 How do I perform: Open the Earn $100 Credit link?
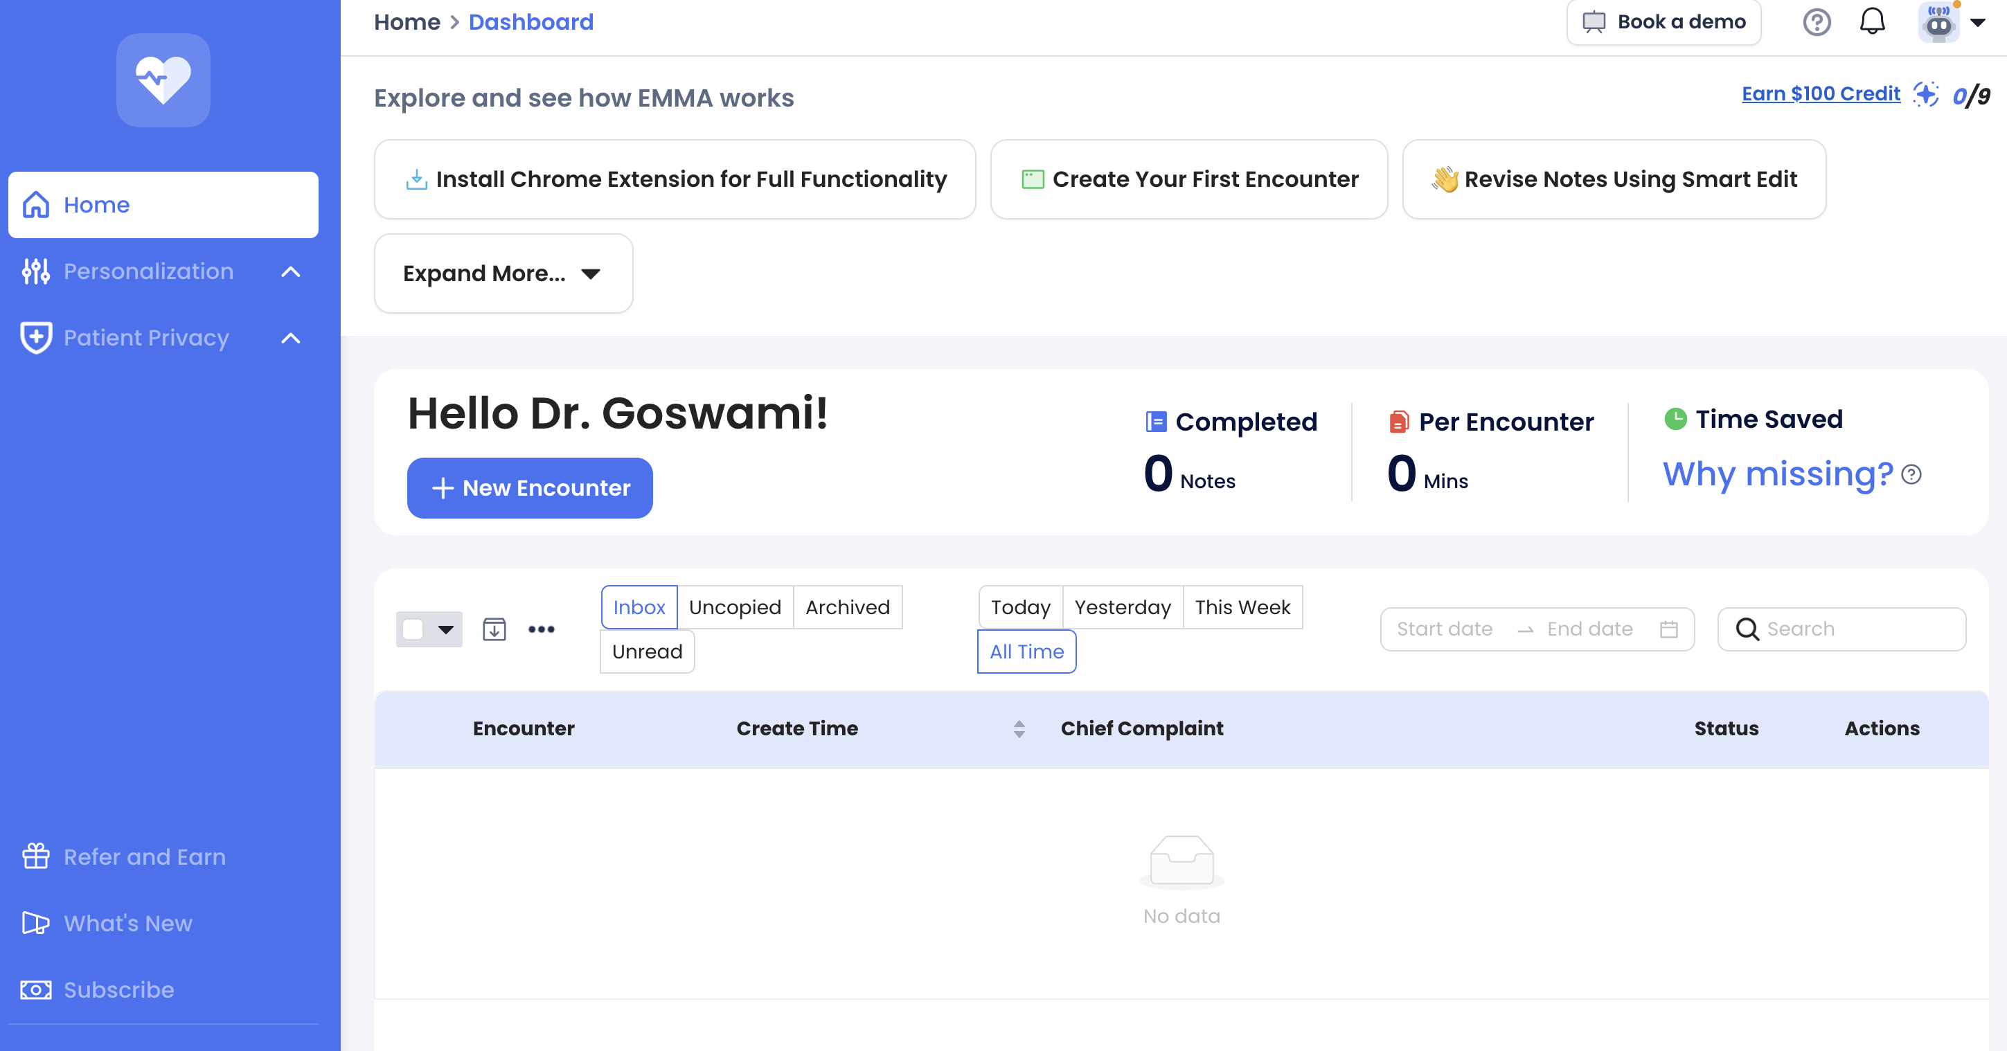coord(1820,93)
